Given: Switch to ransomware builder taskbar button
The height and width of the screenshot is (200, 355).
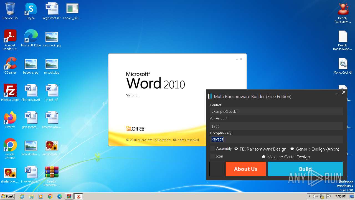Looking at the screenshot, I should pyautogui.click(x=79, y=196).
